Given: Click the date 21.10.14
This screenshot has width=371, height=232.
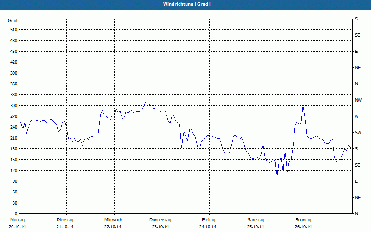Looking at the screenshot, I should click(65, 227).
